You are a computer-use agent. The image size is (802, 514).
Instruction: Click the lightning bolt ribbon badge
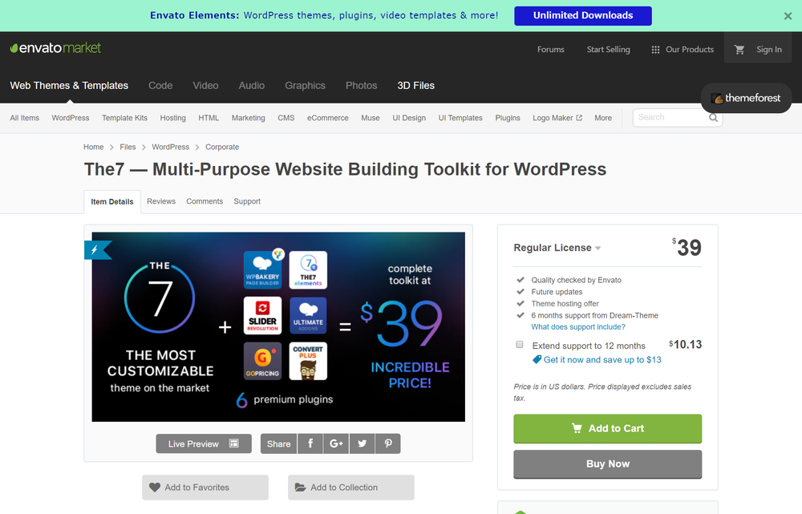(x=97, y=250)
